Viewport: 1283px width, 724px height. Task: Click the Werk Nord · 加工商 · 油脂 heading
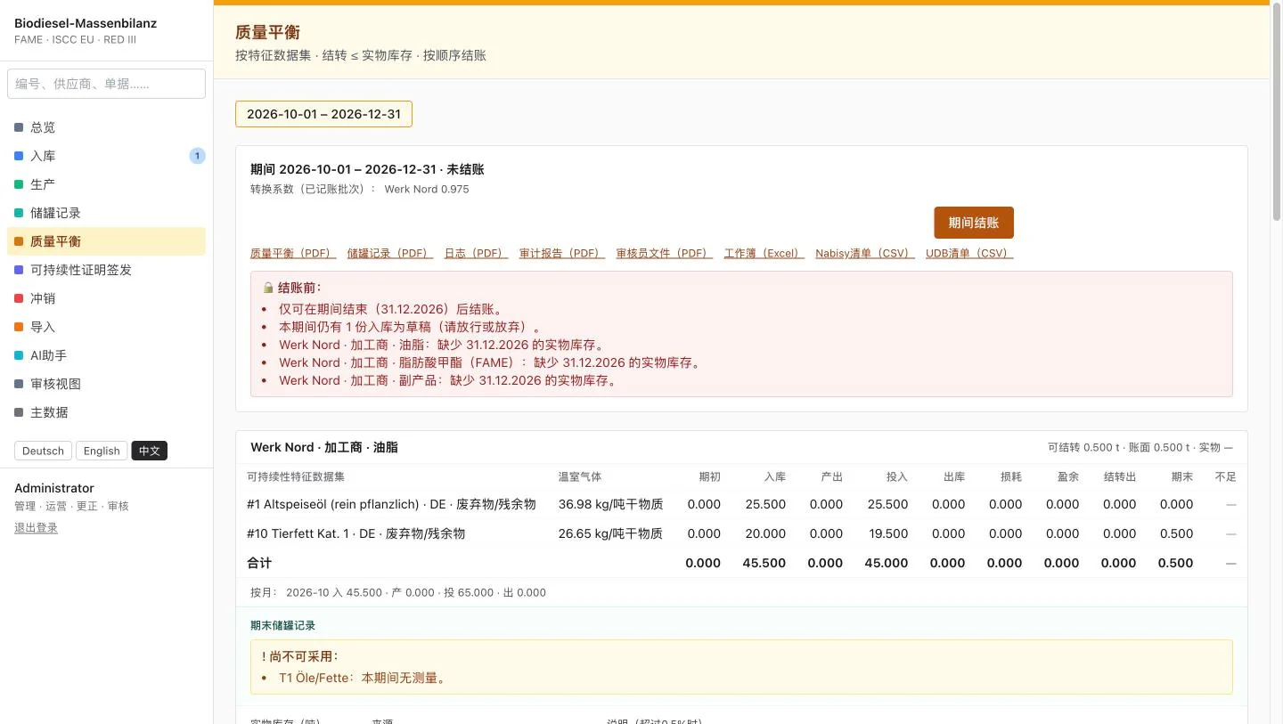324,447
